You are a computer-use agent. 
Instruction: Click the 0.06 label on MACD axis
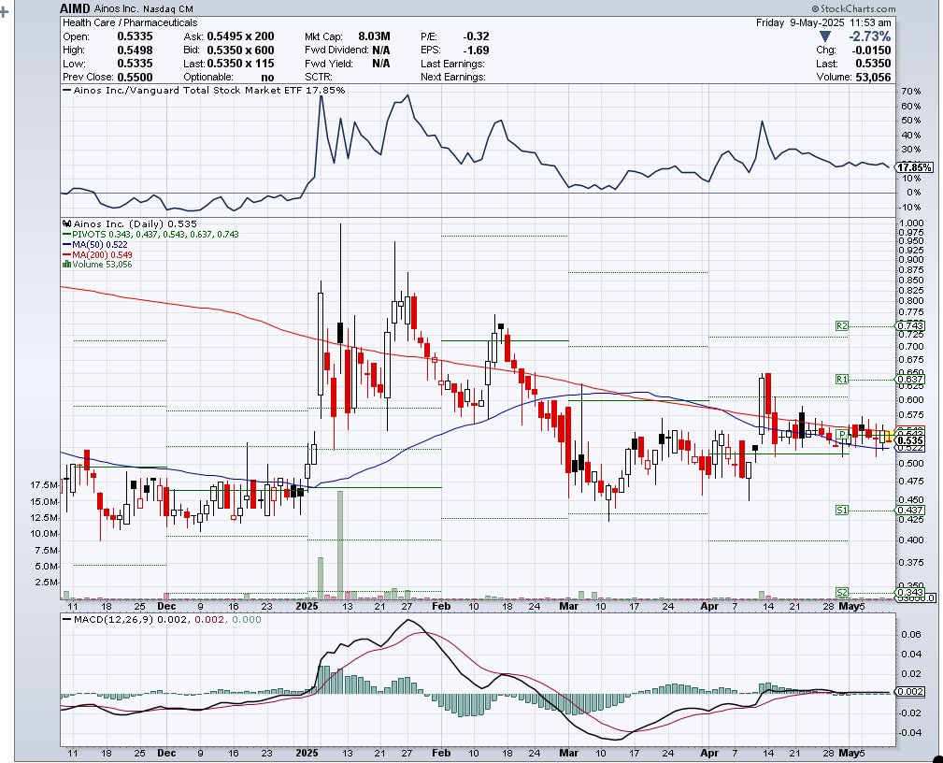pos(912,634)
